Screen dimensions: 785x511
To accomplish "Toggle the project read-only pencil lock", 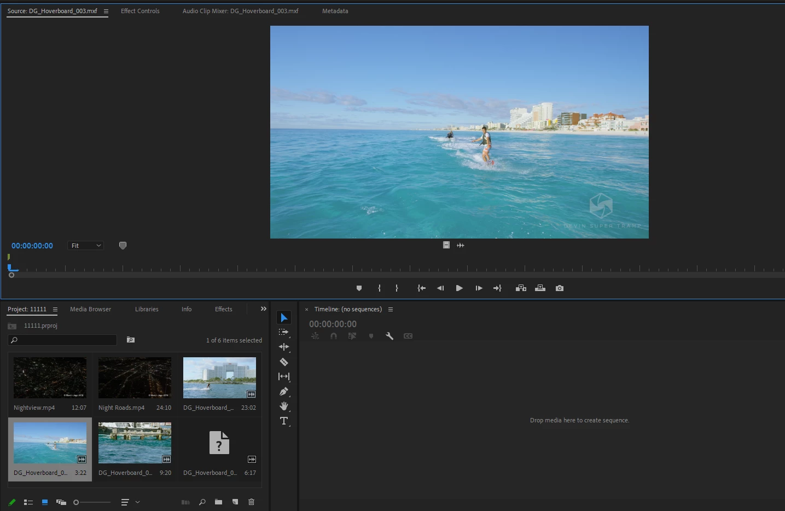I will point(12,502).
